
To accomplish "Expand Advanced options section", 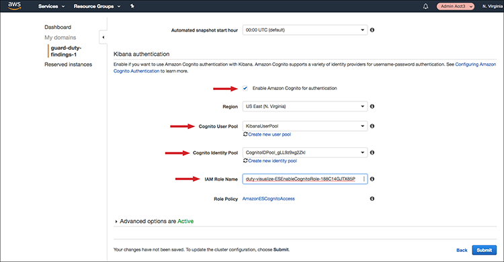I will click(116, 222).
